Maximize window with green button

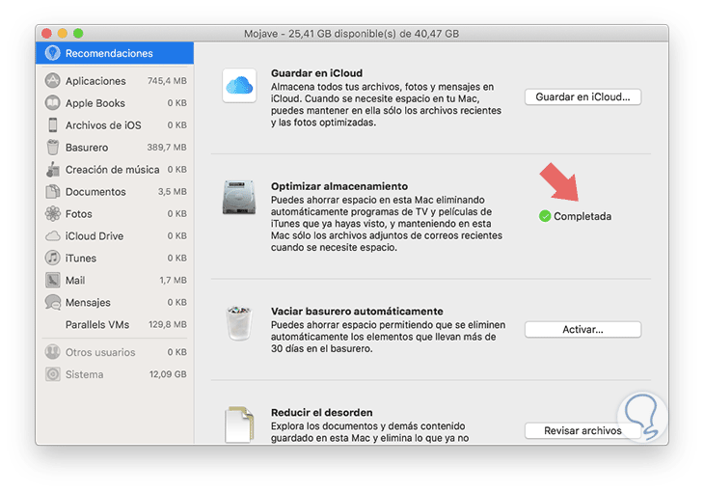(78, 34)
